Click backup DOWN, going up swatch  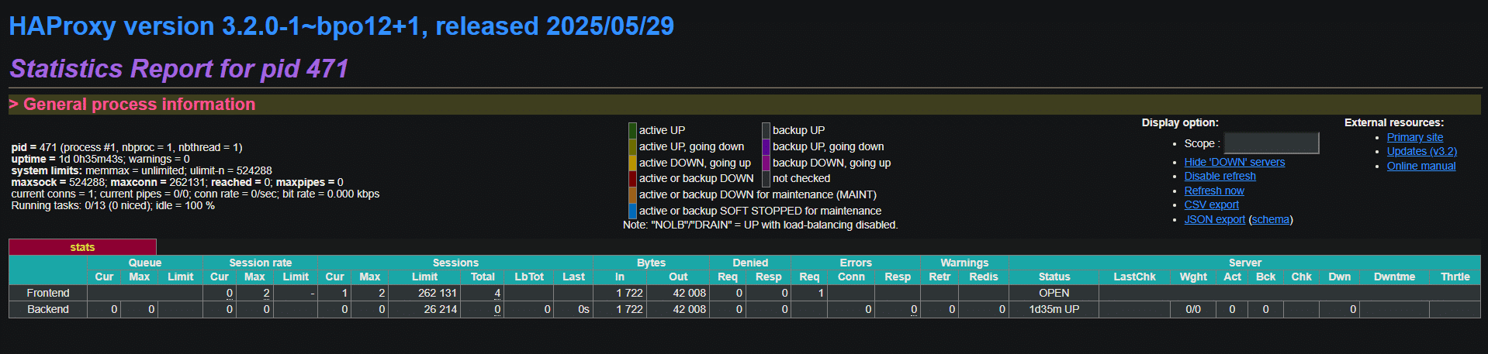point(766,163)
